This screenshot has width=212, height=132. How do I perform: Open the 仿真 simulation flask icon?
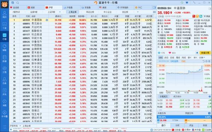click(x=5, y=81)
